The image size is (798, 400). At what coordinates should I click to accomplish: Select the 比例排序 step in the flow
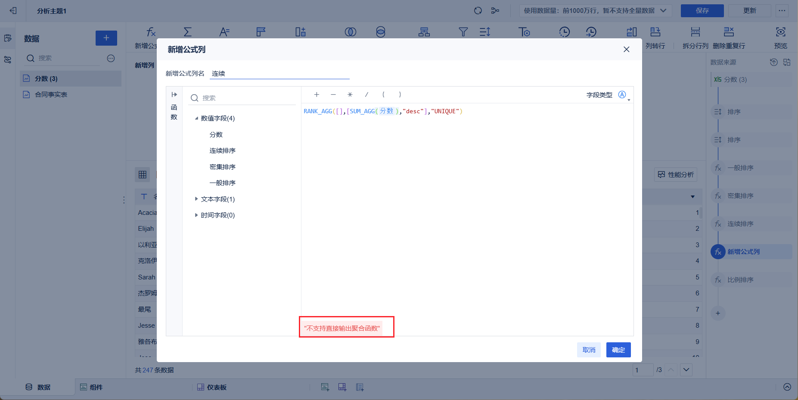tap(751, 280)
